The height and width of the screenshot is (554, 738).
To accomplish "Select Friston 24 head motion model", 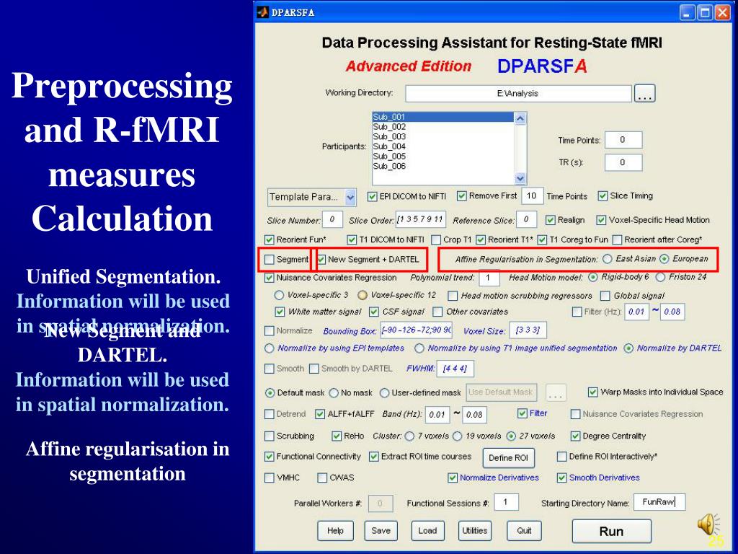I will [660, 277].
